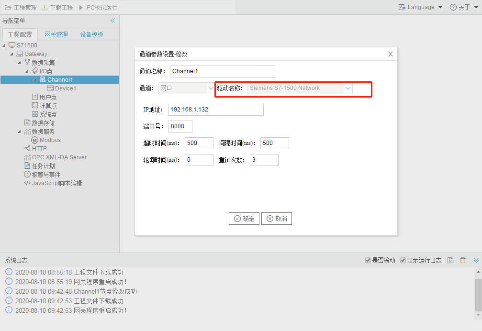Viewport: 482px width, 331px height.
Task: Collapse the navigation menu panel
Action: [x=113, y=21]
